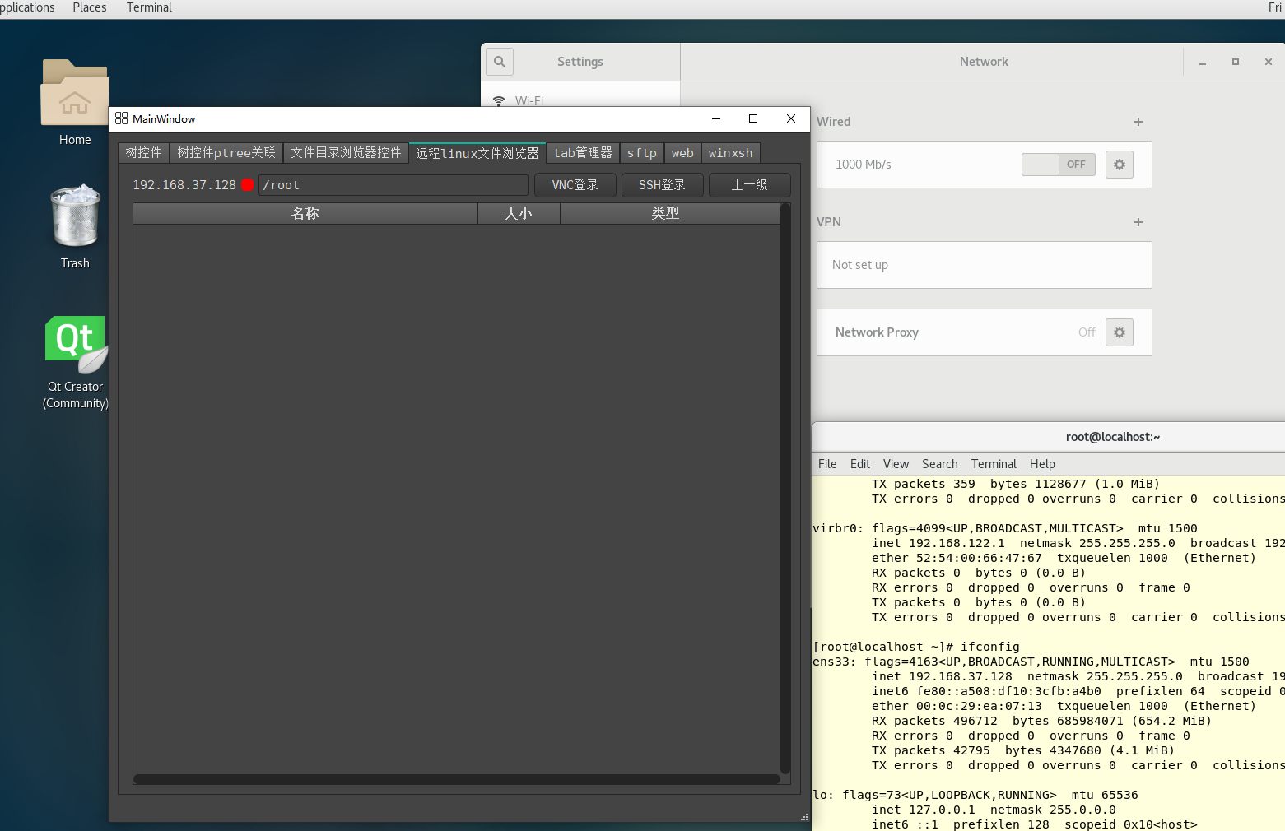Open the Network Proxy gear settings
The image size is (1285, 831).
pos(1119,332)
